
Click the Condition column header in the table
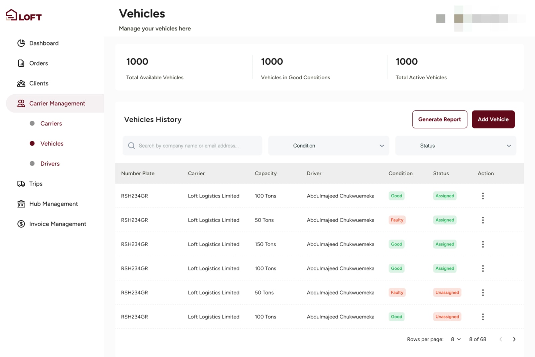coord(401,173)
